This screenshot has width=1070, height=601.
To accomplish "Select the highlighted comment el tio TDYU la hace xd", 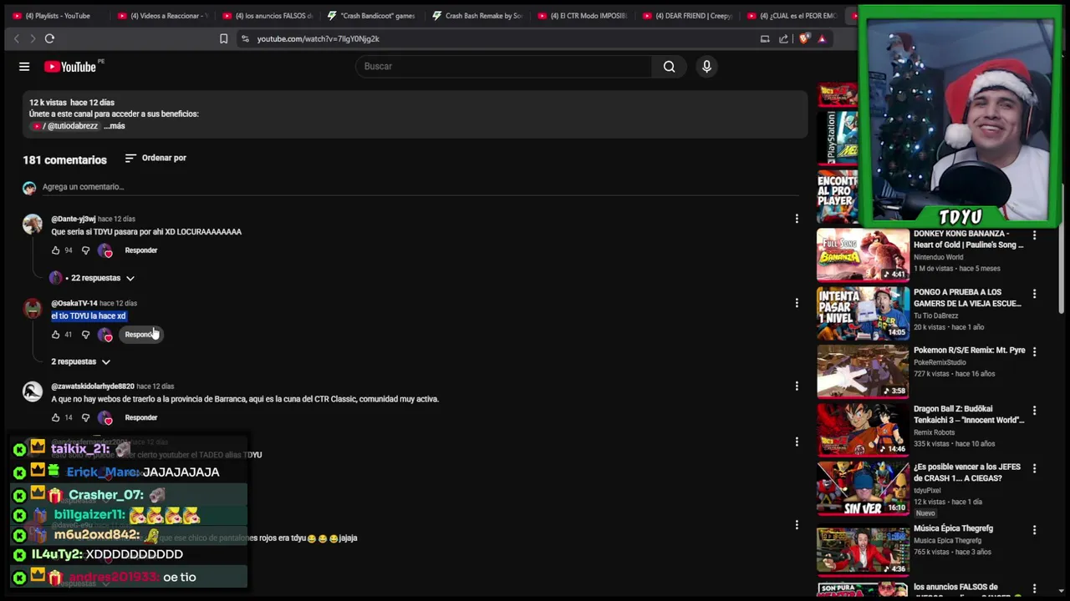I will click(89, 316).
